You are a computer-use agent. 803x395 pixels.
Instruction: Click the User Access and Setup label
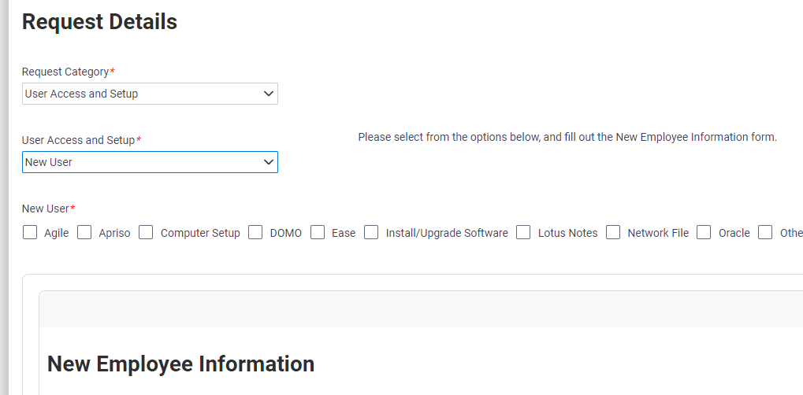point(78,140)
